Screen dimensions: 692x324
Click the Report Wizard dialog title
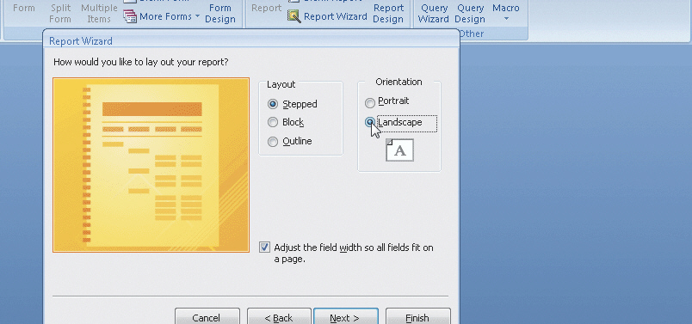click(x=81, y=41)
